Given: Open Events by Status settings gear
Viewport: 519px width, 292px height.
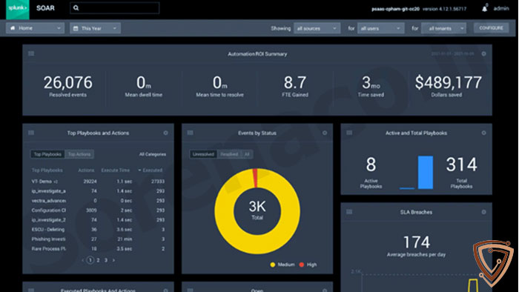Looking at the screenshot, I should pos(325,133).
